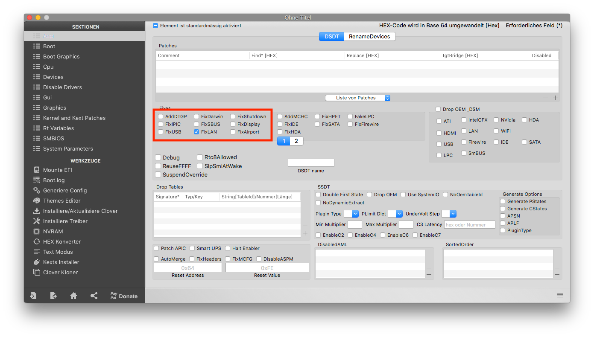Open Clover Kloner tool

(x=60, y=272)
